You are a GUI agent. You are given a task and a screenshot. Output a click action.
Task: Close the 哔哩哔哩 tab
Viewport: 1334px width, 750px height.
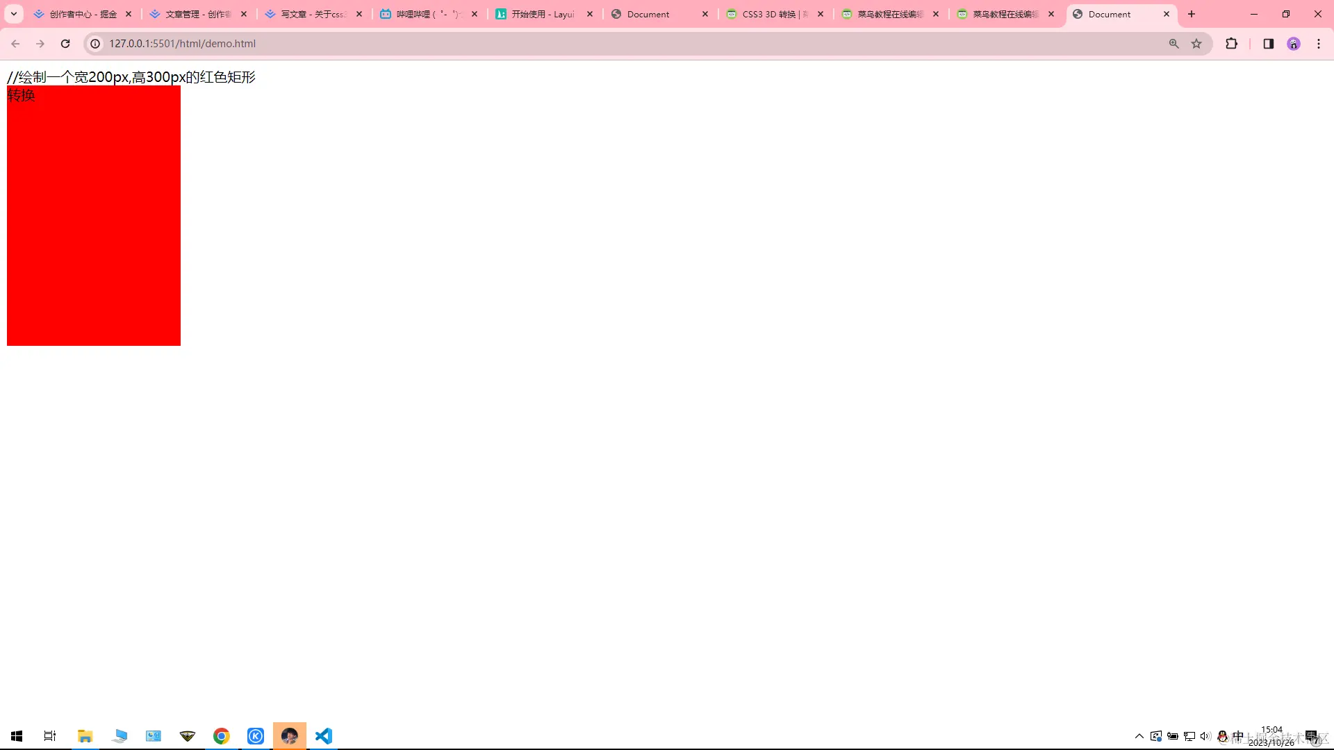475,14
